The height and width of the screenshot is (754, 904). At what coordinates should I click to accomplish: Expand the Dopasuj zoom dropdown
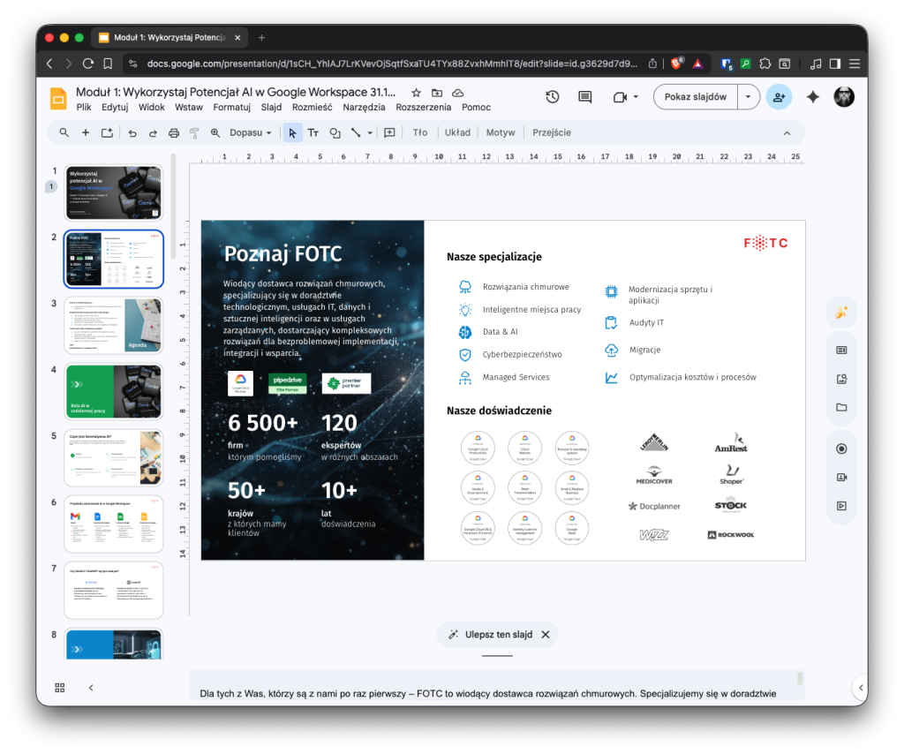coord(250,132)
